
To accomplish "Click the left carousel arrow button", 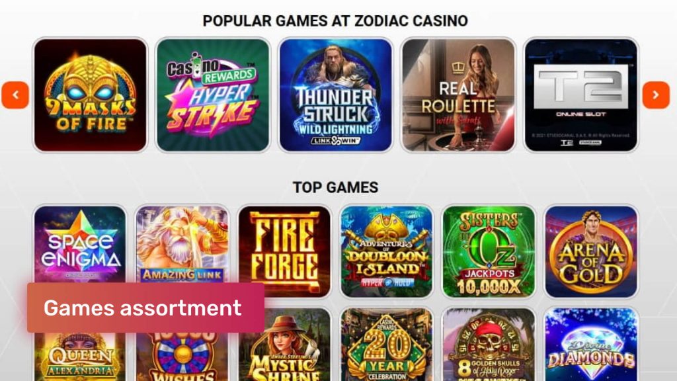I will click(15, 95).
